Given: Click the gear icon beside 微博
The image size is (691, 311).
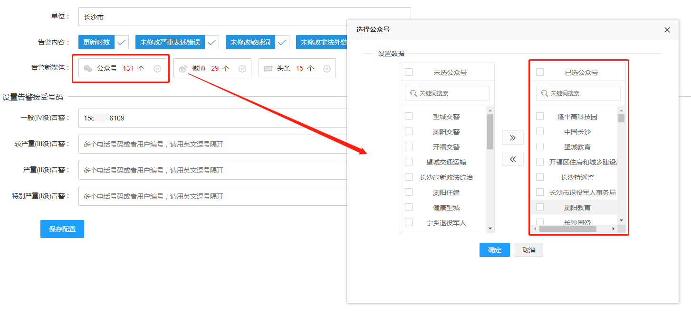Looking at the screenshot, I should click(x=242, y=69).
